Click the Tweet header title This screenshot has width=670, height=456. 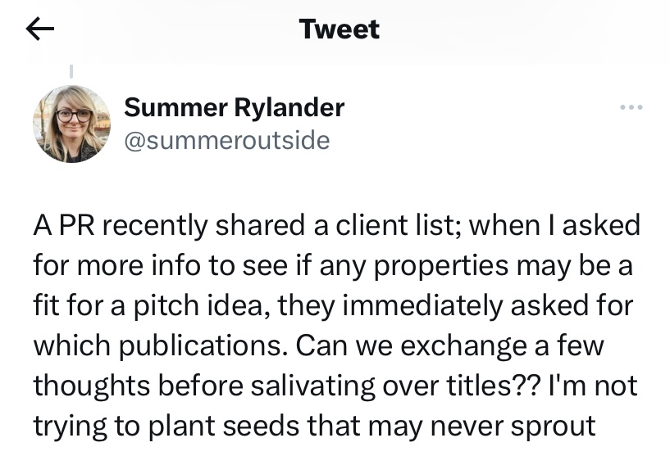(x=339, y=29)
